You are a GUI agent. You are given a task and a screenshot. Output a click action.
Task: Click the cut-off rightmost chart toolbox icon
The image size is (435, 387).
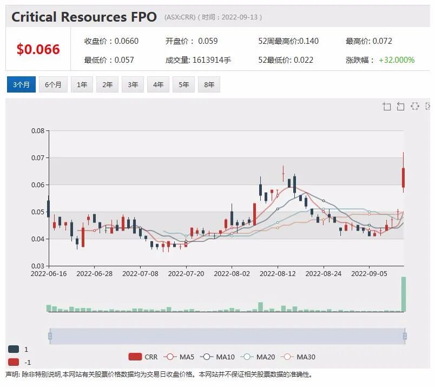point(428,106)
